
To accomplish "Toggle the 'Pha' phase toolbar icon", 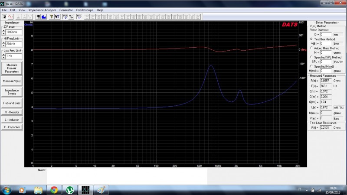I will coord(65,17).
